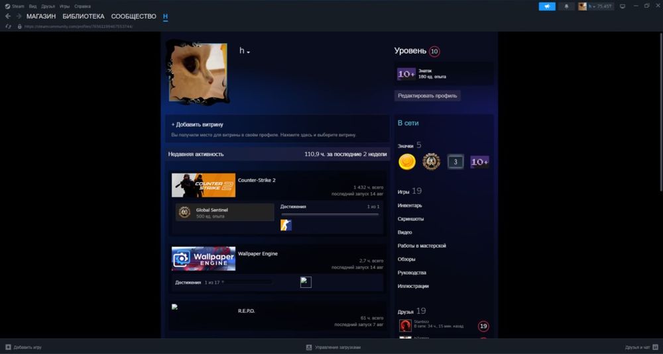Click the profile URL address field
This screenshot has width=663, height=354.
79,26
